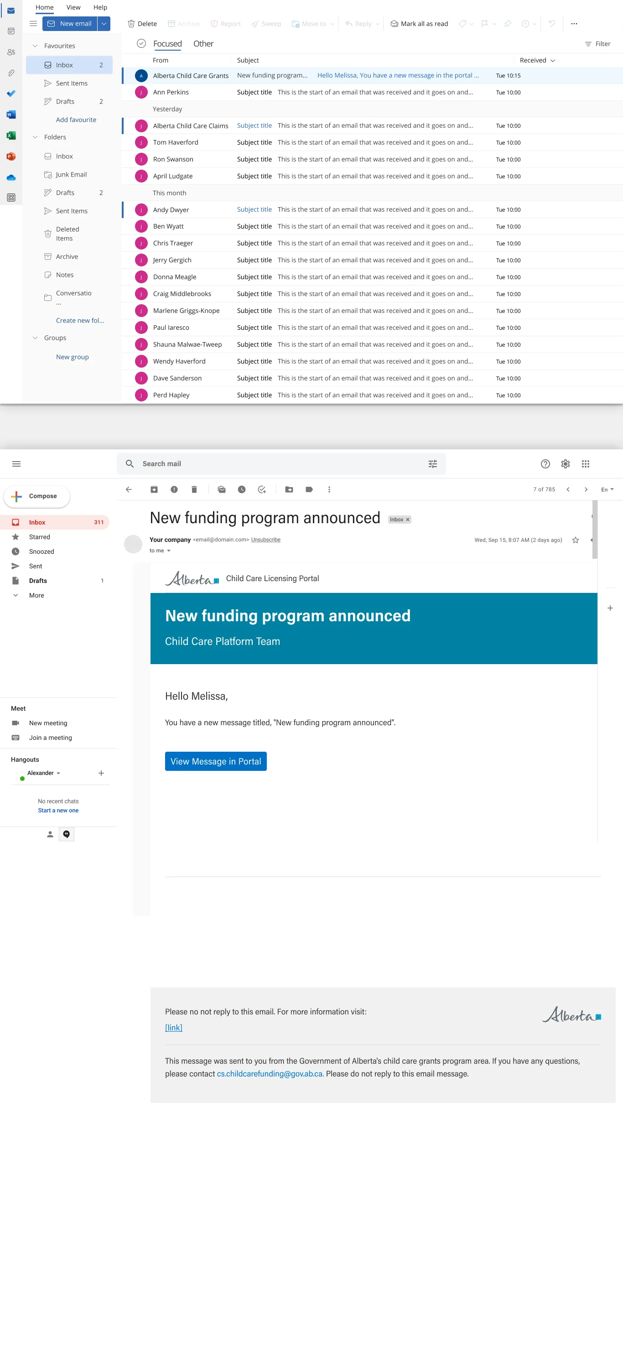Image resolution: width=623 pixels, height=1357 pixels.
Task: Switch to the Other inbox tab
Action: point(203,44)
